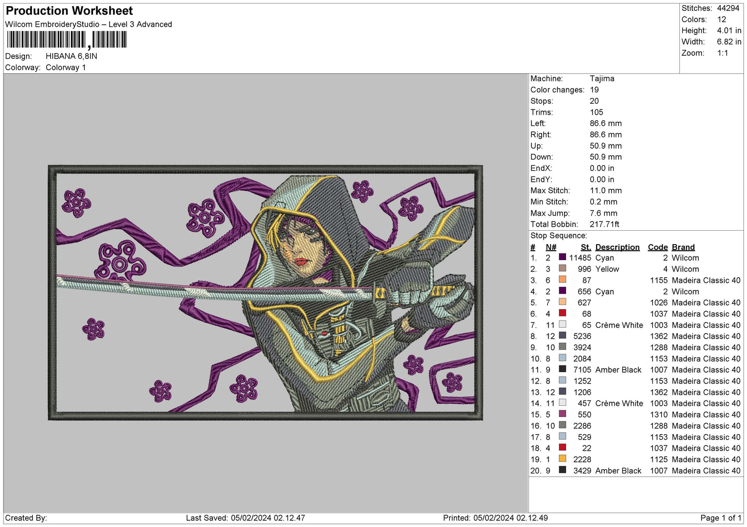Click the N# column header
Image resolution: width=747 pixels, height=527 pixels.
551,247
